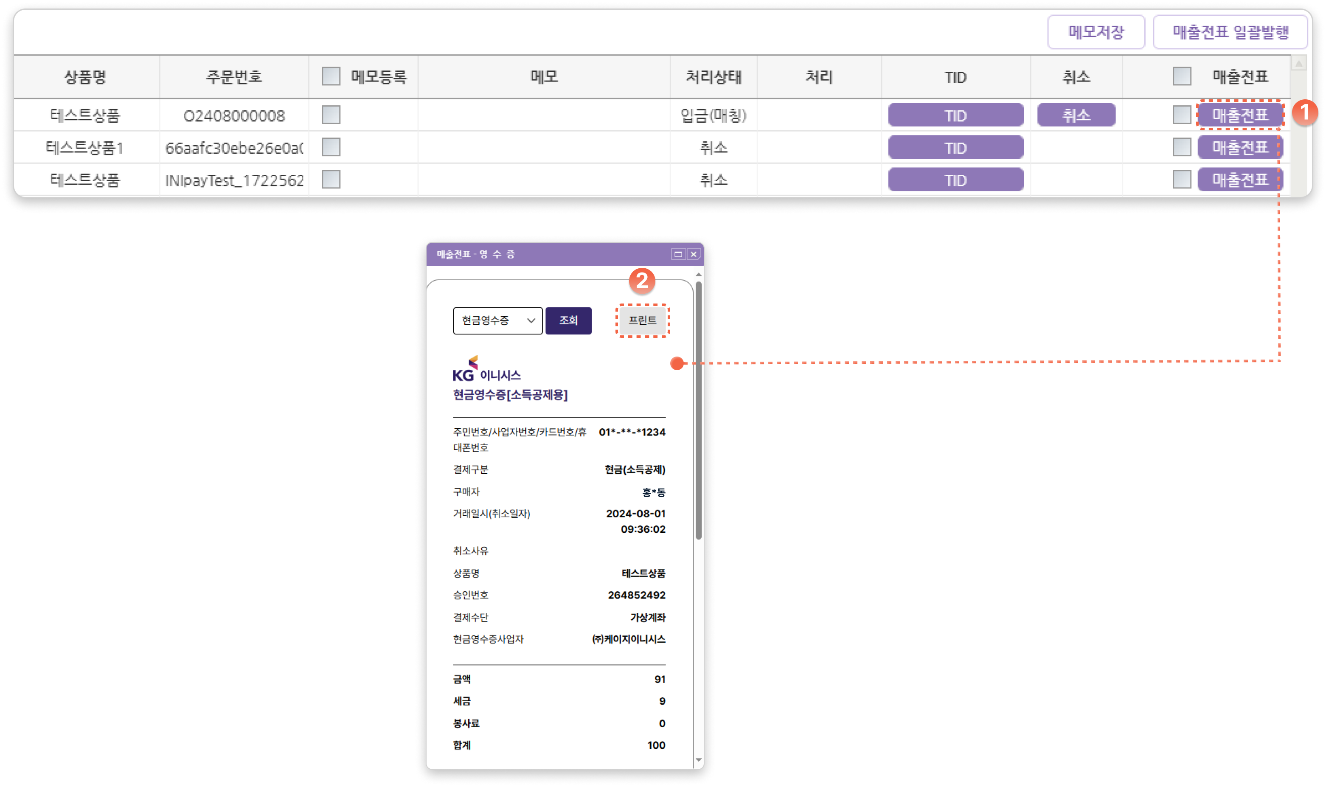1326x787 pixels.
Task: Toggle the 매출전표 header checkbox
Action: (x=1181, y=76)
